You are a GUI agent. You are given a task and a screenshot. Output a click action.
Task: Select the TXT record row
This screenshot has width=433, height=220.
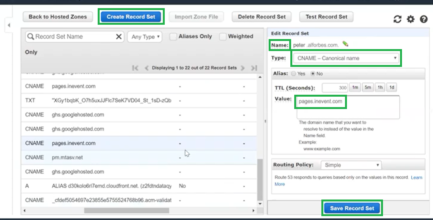click(x=139, y=101)
